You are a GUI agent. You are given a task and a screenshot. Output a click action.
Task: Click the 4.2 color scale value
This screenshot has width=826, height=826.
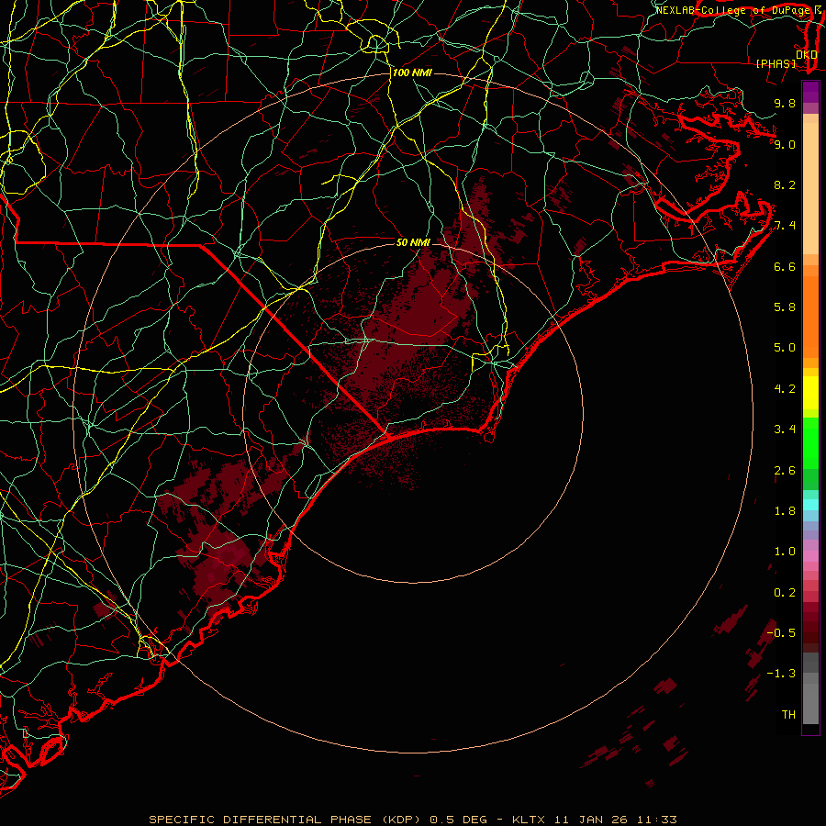(x=785, y=389)
